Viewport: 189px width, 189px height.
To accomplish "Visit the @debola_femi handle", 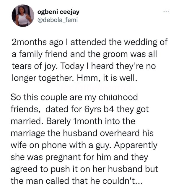I will click(58, 20).
